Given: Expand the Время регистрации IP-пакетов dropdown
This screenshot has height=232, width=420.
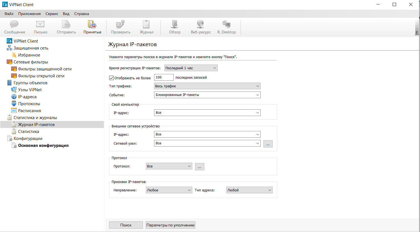Looking at the screenshot, I should (x=191, y=68).
